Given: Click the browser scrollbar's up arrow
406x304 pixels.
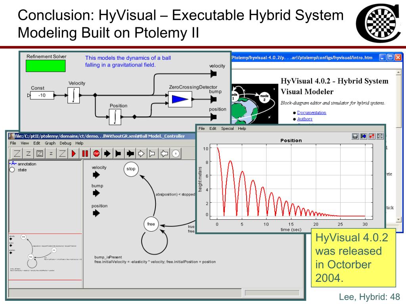Looking at the screenshot, I should (x=398, y=73).
